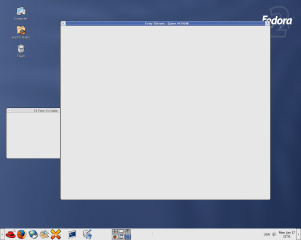Open the Computer desktop icon
This screenshot has height=240, width=301.
(21, 11)
